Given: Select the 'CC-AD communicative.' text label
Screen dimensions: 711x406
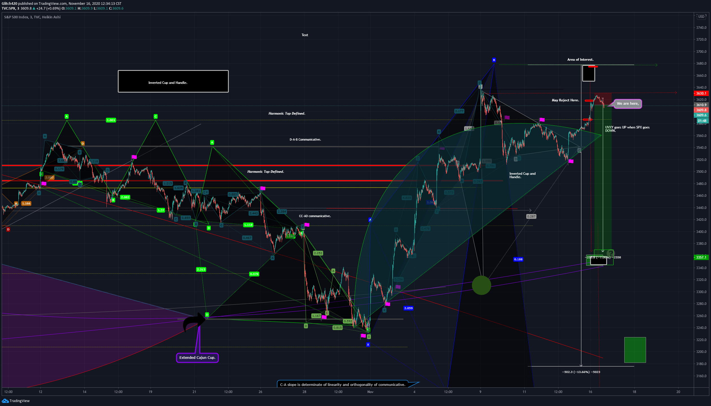Looking at the screenshot, I should click(x=315, y=216).
